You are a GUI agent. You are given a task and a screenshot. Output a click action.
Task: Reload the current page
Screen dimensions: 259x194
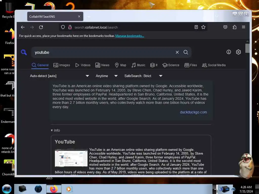(41, 27)
